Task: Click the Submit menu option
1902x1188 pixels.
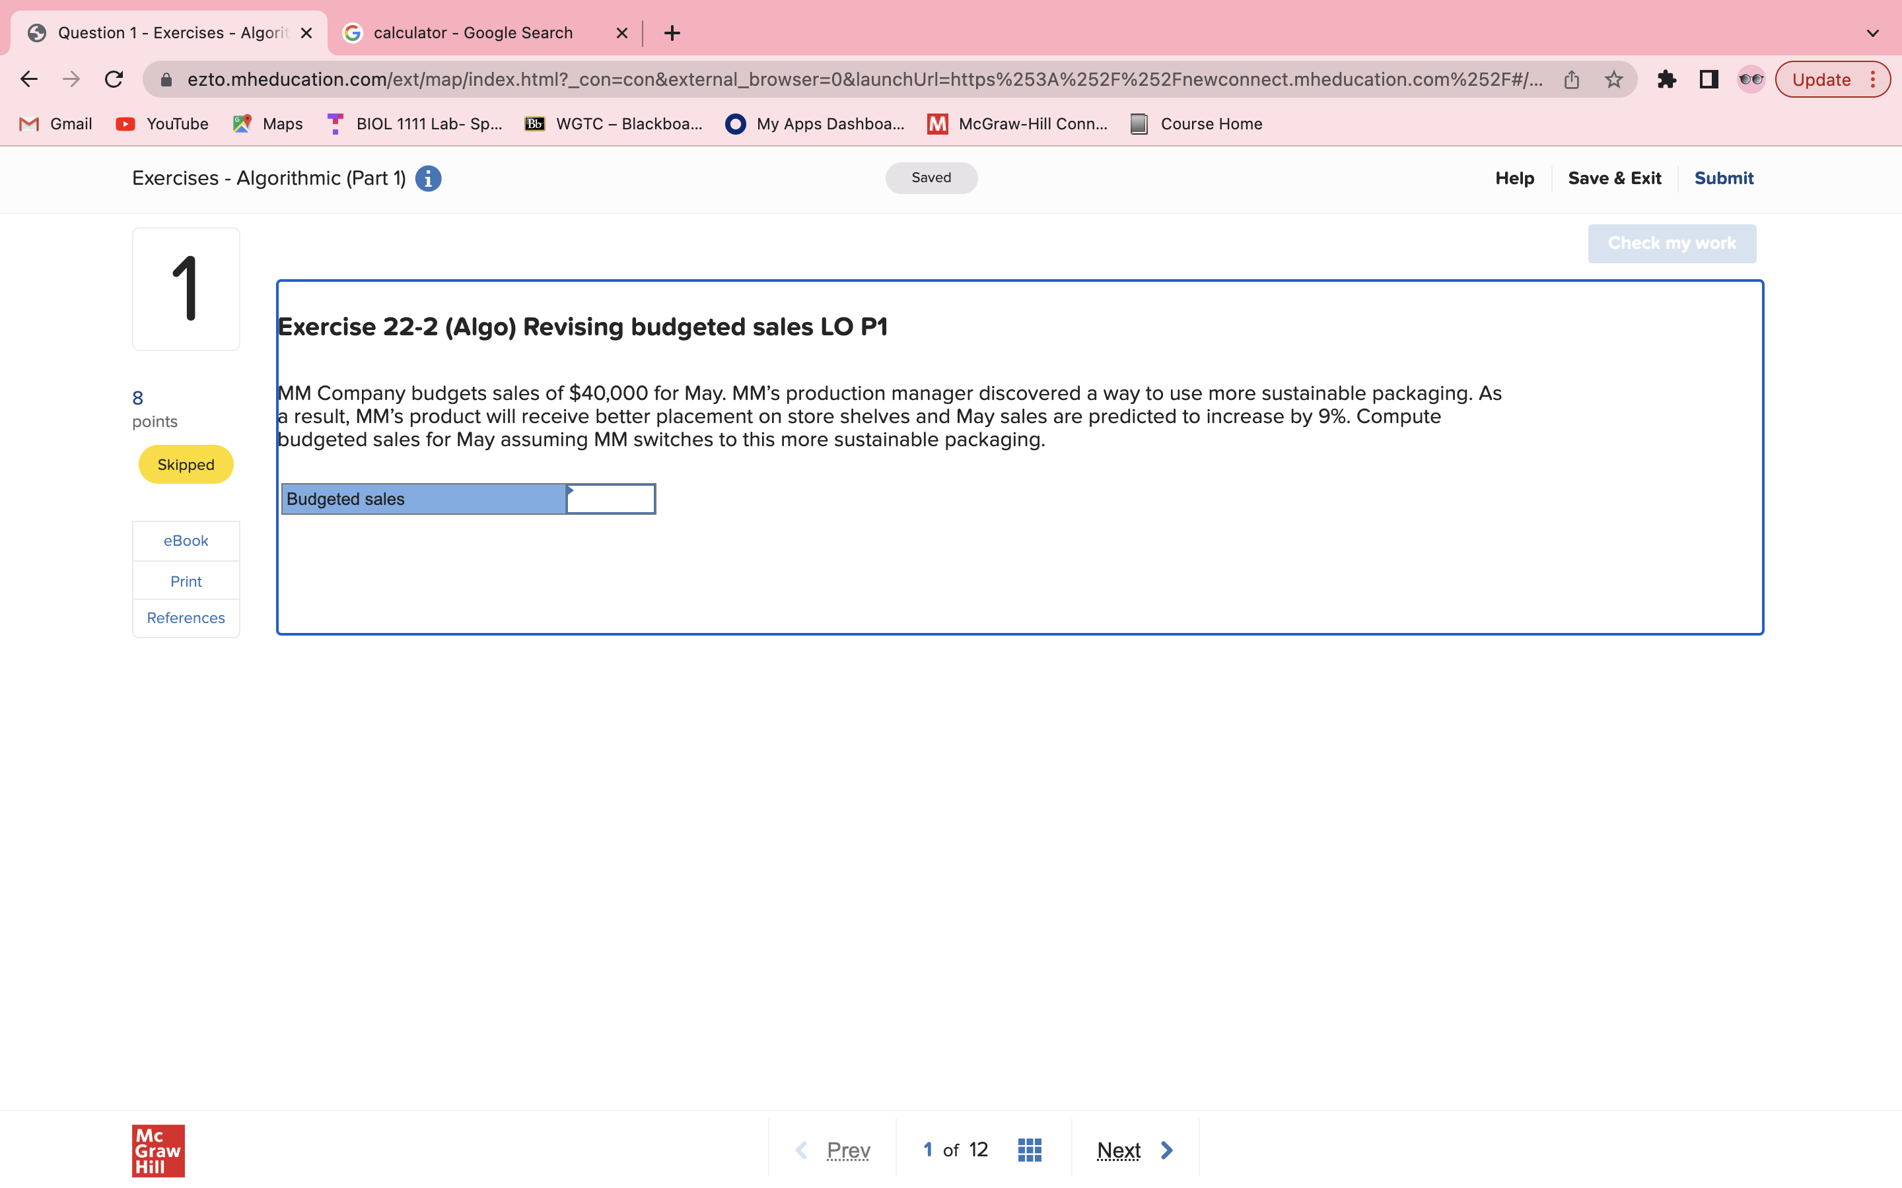Action: coord(1723,178)
